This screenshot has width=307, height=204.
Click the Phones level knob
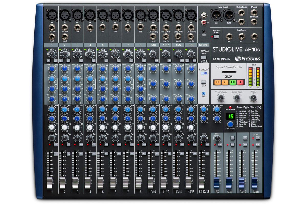point(254,97)
